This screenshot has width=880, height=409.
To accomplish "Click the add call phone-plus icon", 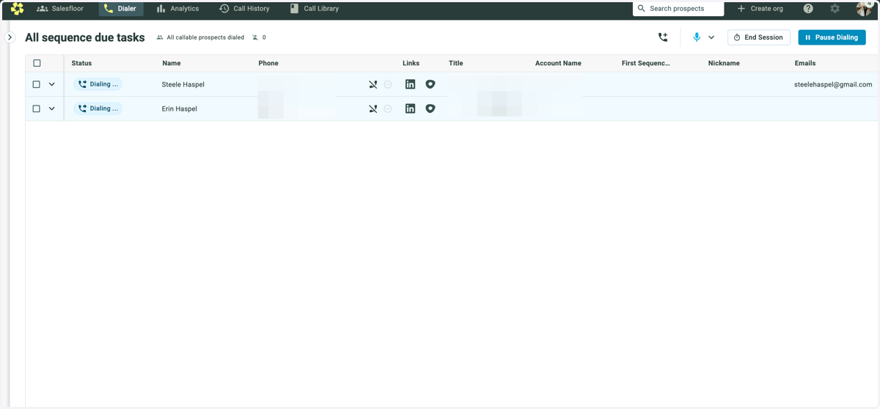I will (x=663, y=37).
